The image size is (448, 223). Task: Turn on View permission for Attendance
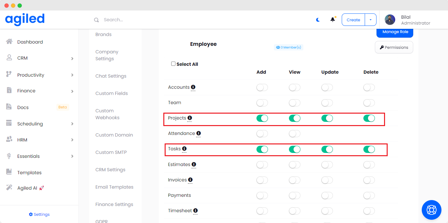click(295, 134)
